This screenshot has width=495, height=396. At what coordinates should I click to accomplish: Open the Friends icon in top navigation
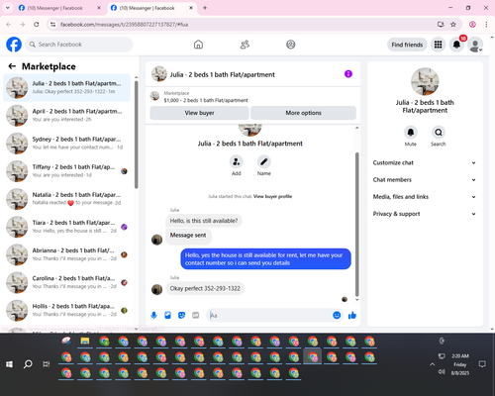coord(245,45)
